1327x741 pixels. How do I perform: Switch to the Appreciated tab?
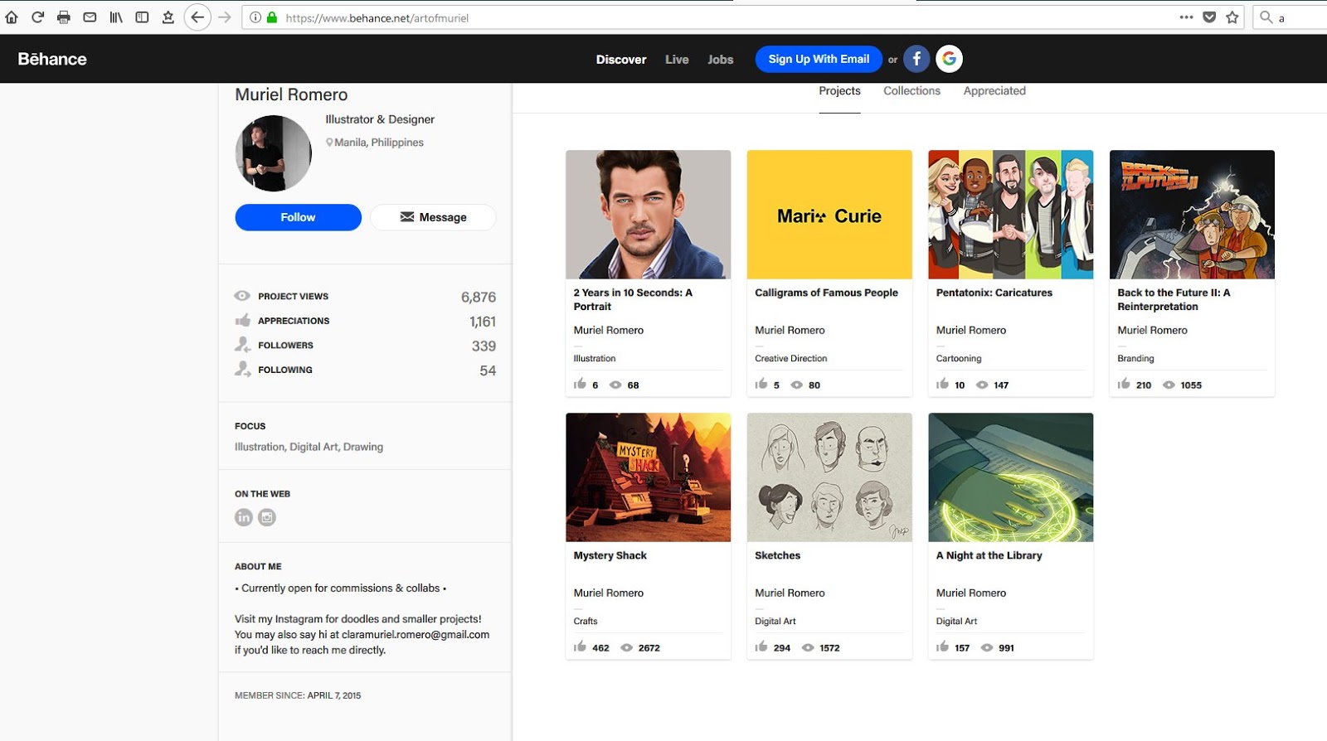(x=994, y=91)
